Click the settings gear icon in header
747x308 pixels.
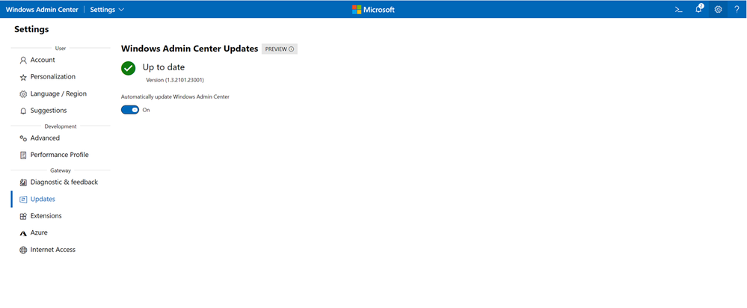(718, 10)
